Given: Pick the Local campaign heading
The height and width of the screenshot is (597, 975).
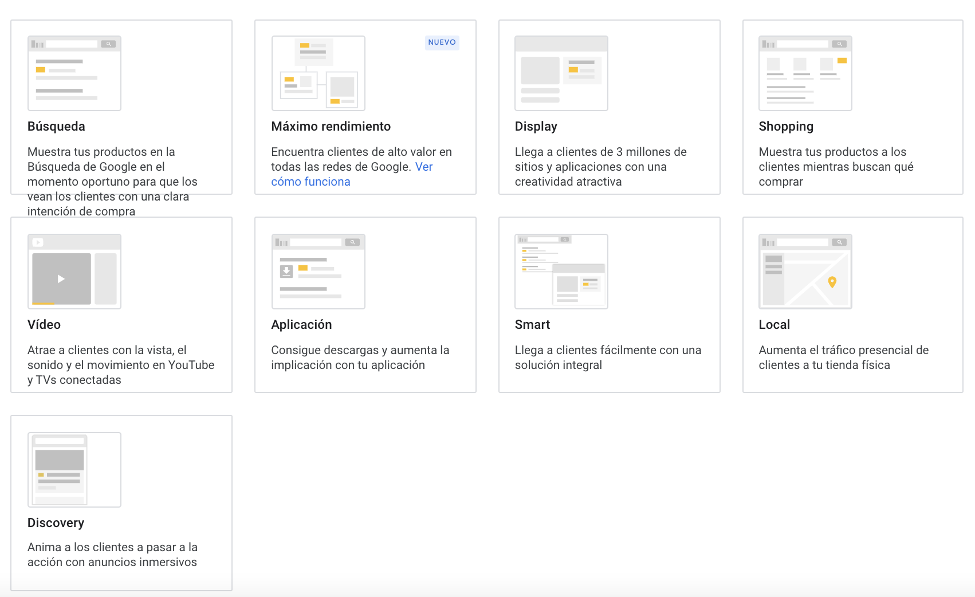Looking at the screenshot, I should (775, 325).
